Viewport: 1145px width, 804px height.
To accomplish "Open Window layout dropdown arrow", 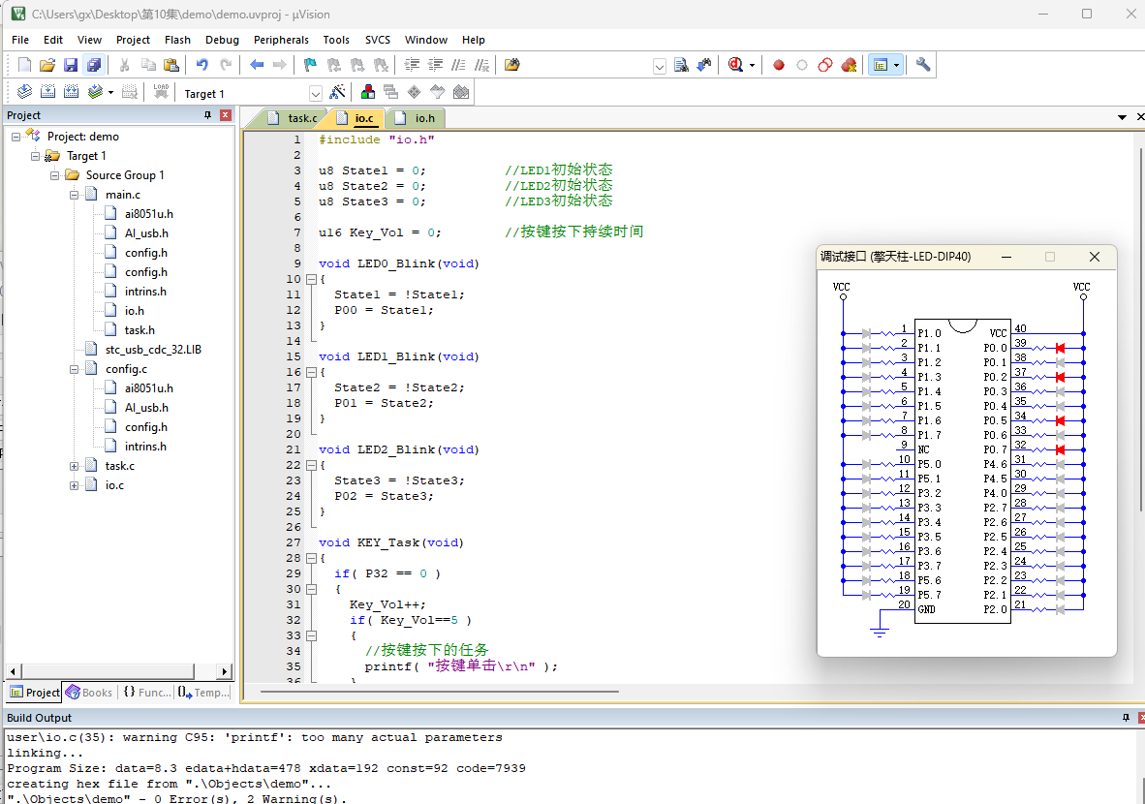I will tap(897, 65).
